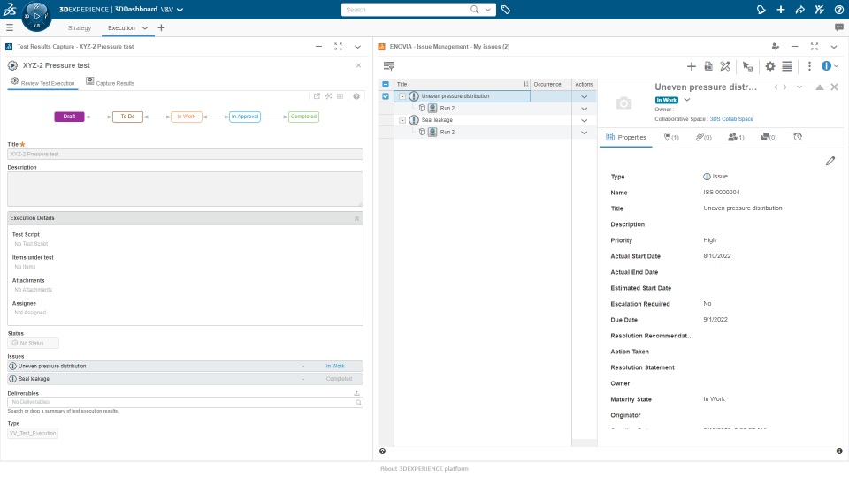Viewport: 849px width, 477px height.
Task: Click the In Approval state in the lifecycle
Action: pyautogui.click(x=245, y=117)
